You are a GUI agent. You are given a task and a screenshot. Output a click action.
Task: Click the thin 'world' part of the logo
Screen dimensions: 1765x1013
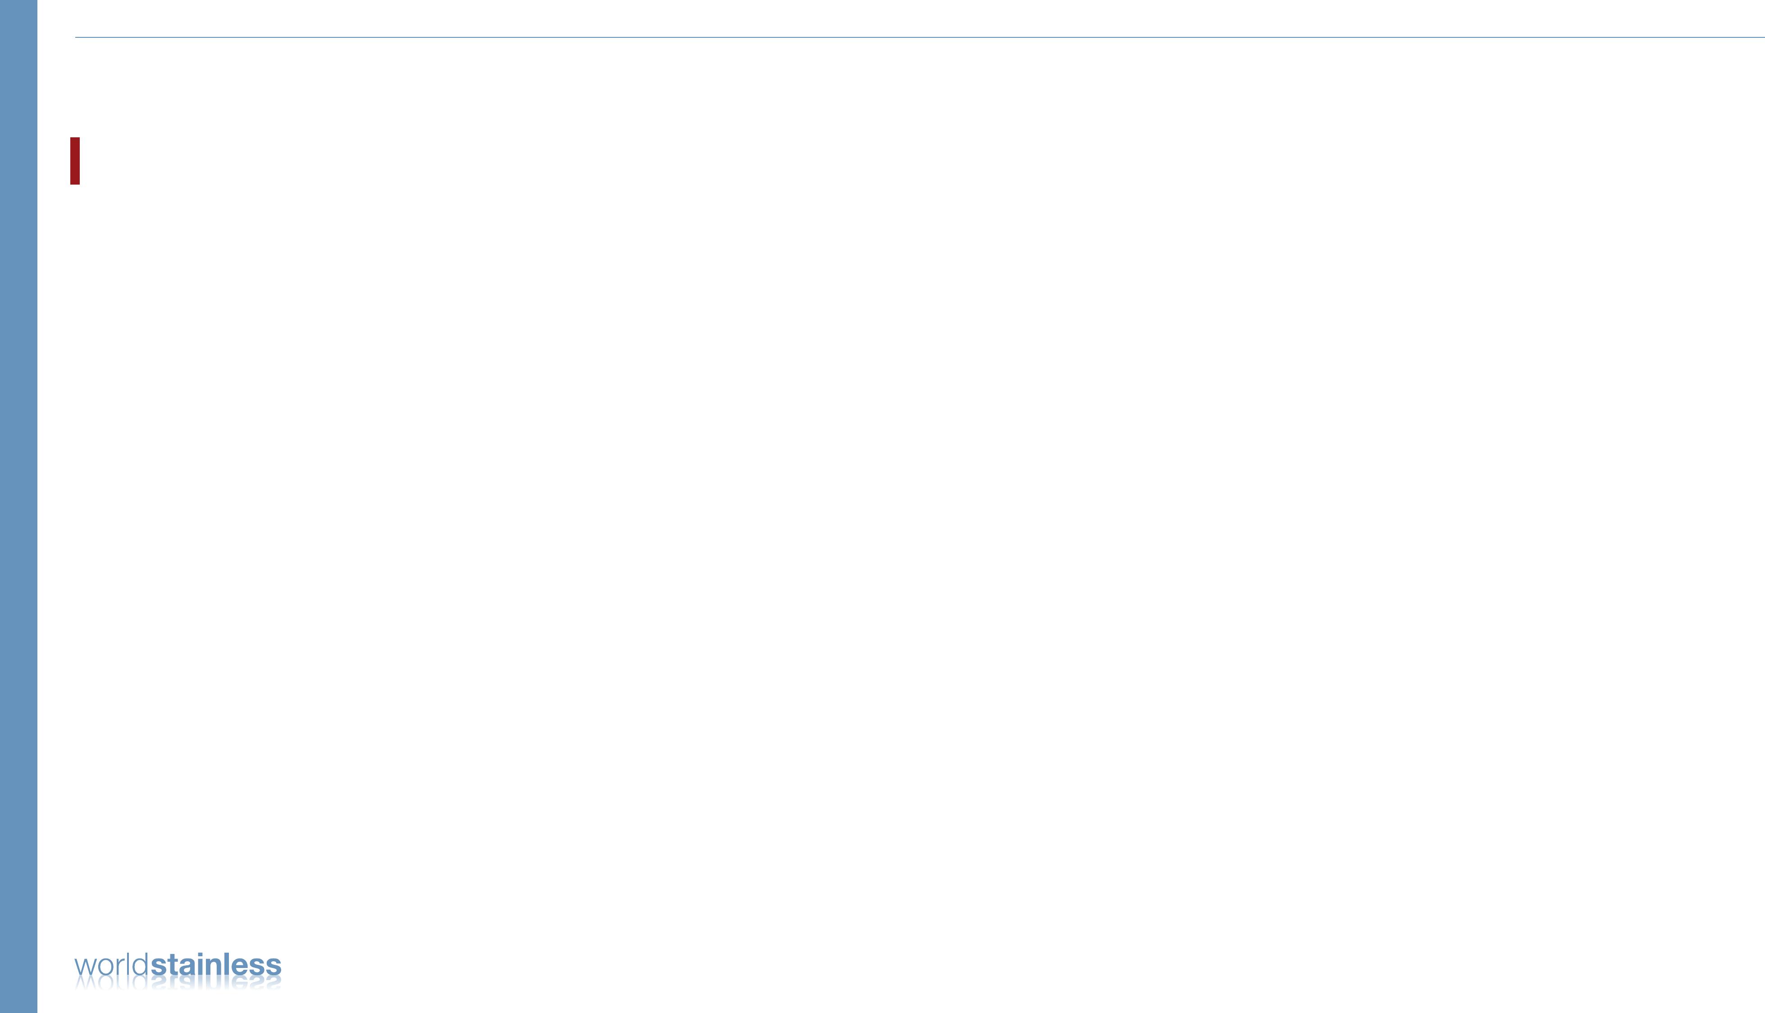click(111, 966)
